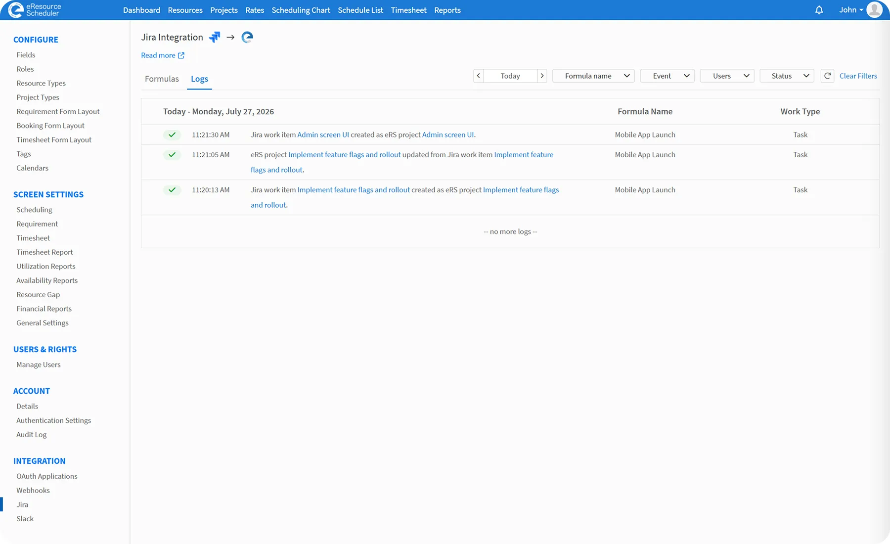
Task: Open Slack integration
Action: click(x=25, y=519)
